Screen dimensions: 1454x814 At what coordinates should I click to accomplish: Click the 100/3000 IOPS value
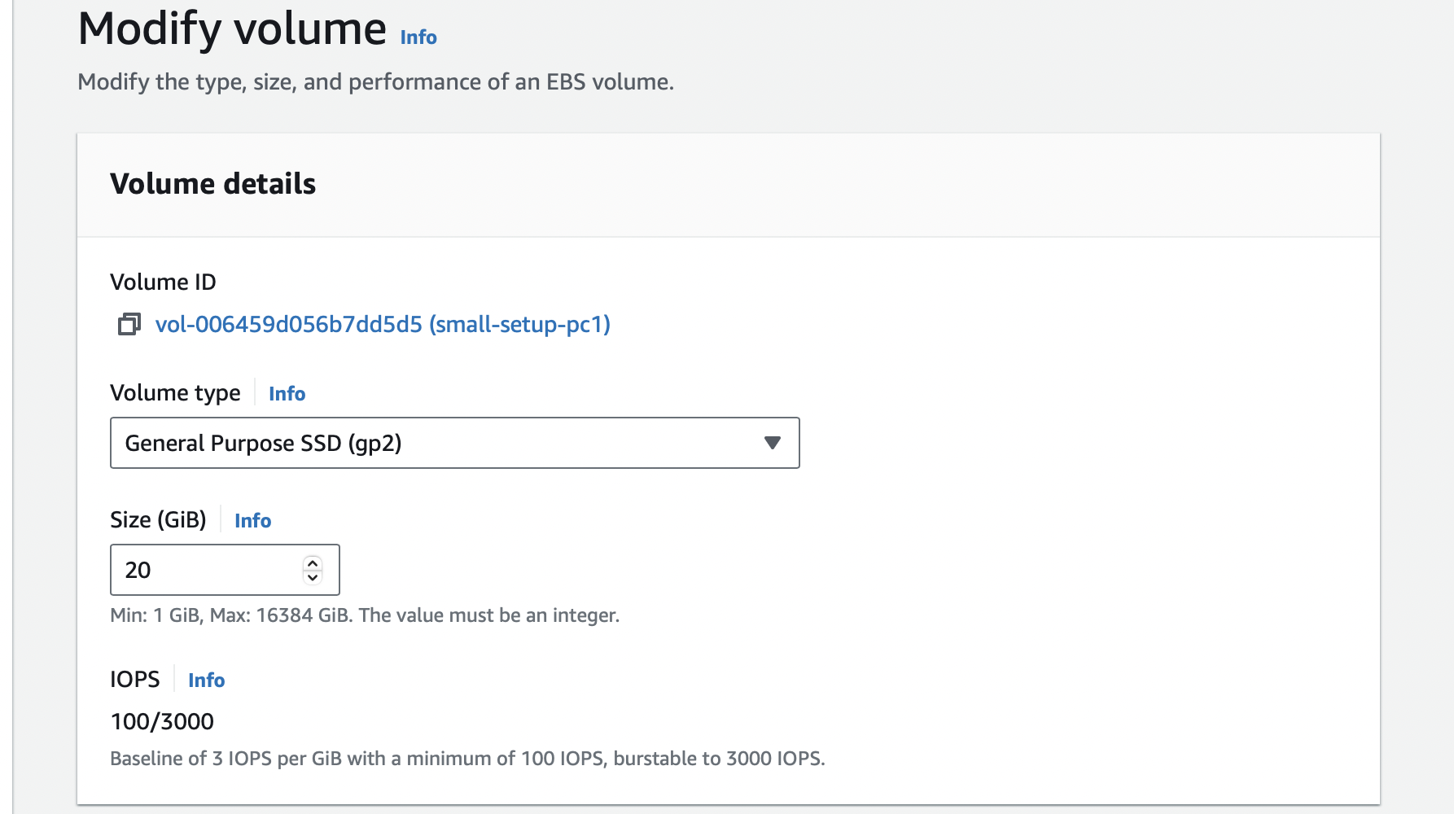click(x=162, y=722)
